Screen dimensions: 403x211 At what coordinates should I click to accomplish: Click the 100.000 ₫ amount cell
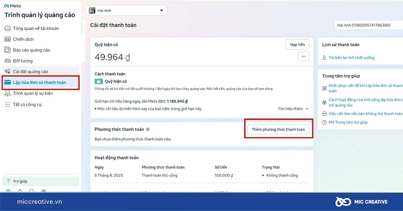coord(224,175)
